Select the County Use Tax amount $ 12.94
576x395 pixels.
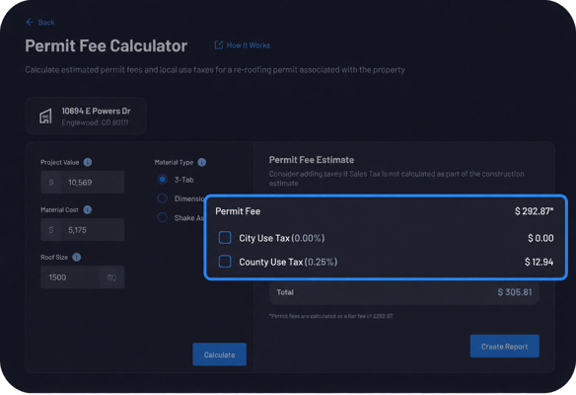tap(539, 262)
